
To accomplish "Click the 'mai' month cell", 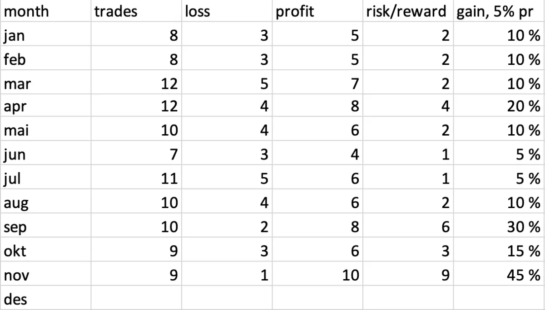I will [45, 130].
